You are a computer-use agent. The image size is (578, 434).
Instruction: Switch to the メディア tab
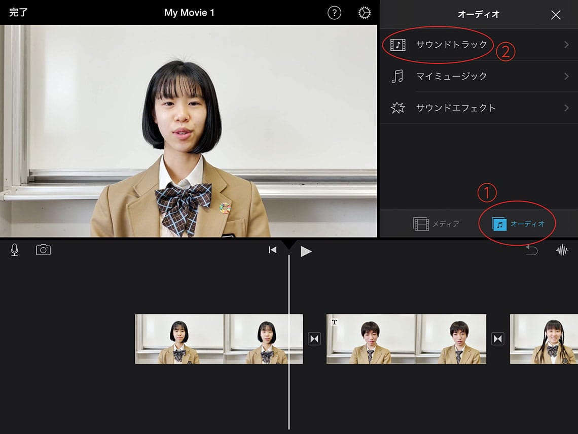click(436, 224)
